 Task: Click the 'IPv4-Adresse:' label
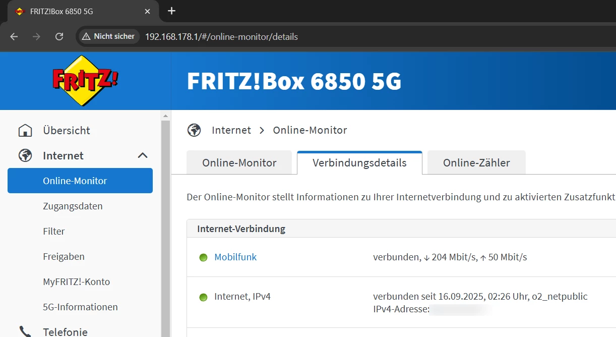[401, 309]
